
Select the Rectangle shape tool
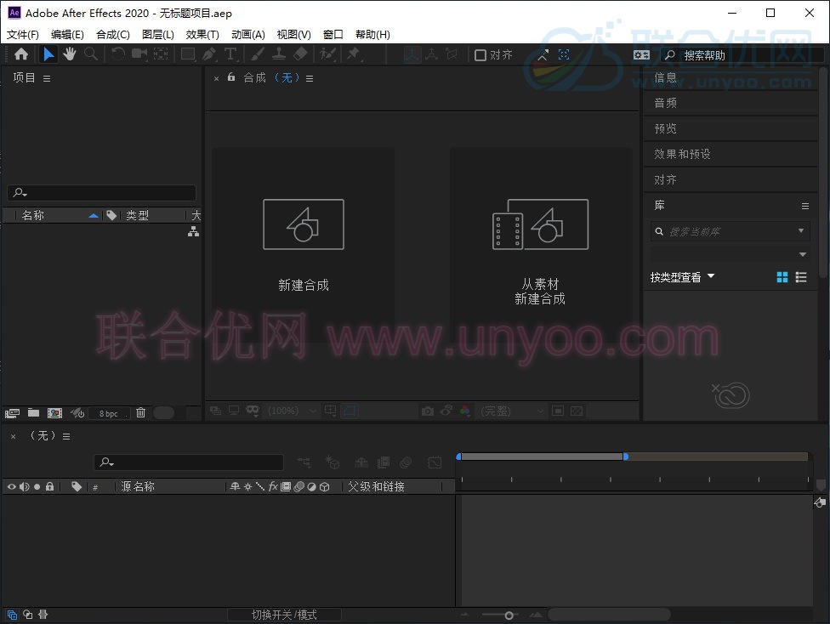[x=188, y=54]
